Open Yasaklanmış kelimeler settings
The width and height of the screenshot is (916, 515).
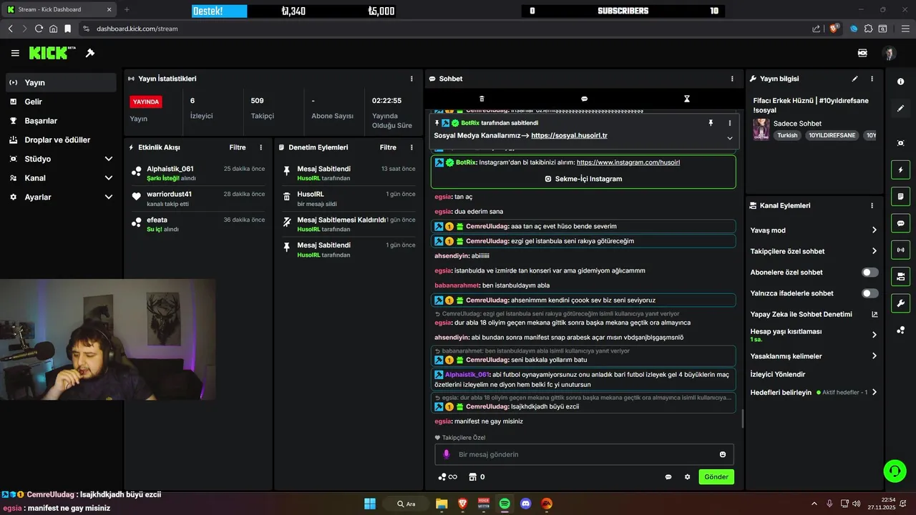[814, 356]
